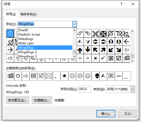Select the outlined right arrow symbol in grid

pos(10,58)
